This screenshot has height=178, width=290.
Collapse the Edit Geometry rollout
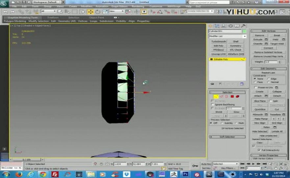269,69
